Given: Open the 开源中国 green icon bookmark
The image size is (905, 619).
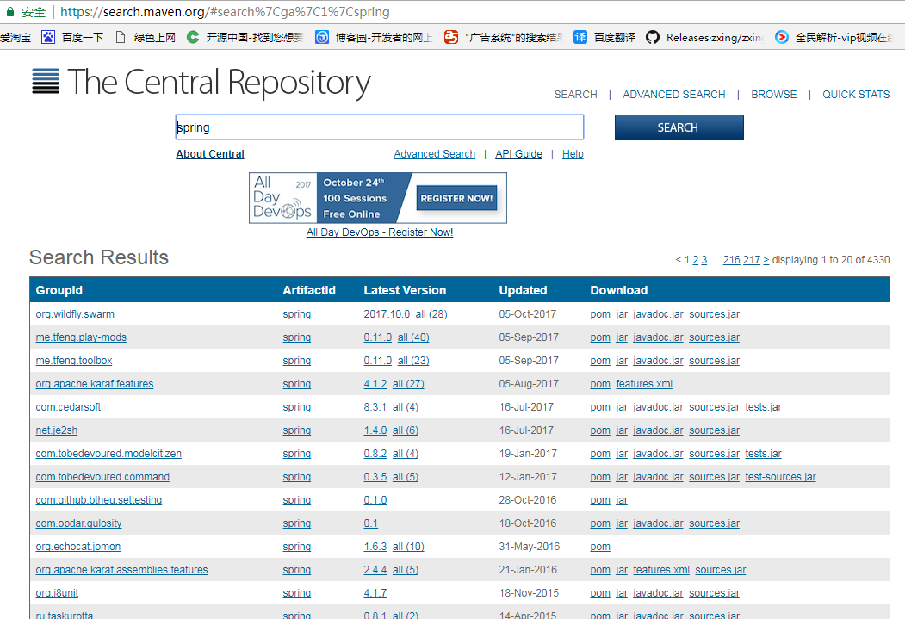Looking at the screenshot, I should point(193,37).
